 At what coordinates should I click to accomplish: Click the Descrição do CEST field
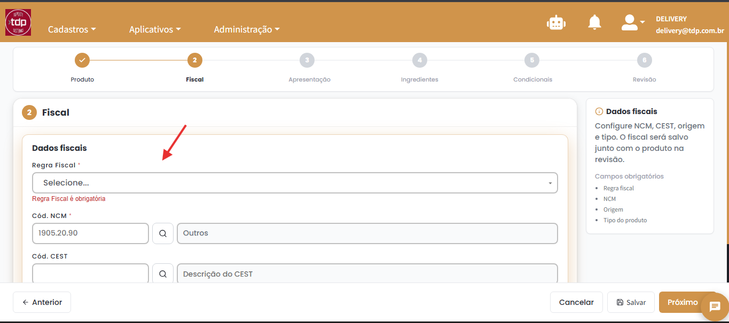(367, 273)
